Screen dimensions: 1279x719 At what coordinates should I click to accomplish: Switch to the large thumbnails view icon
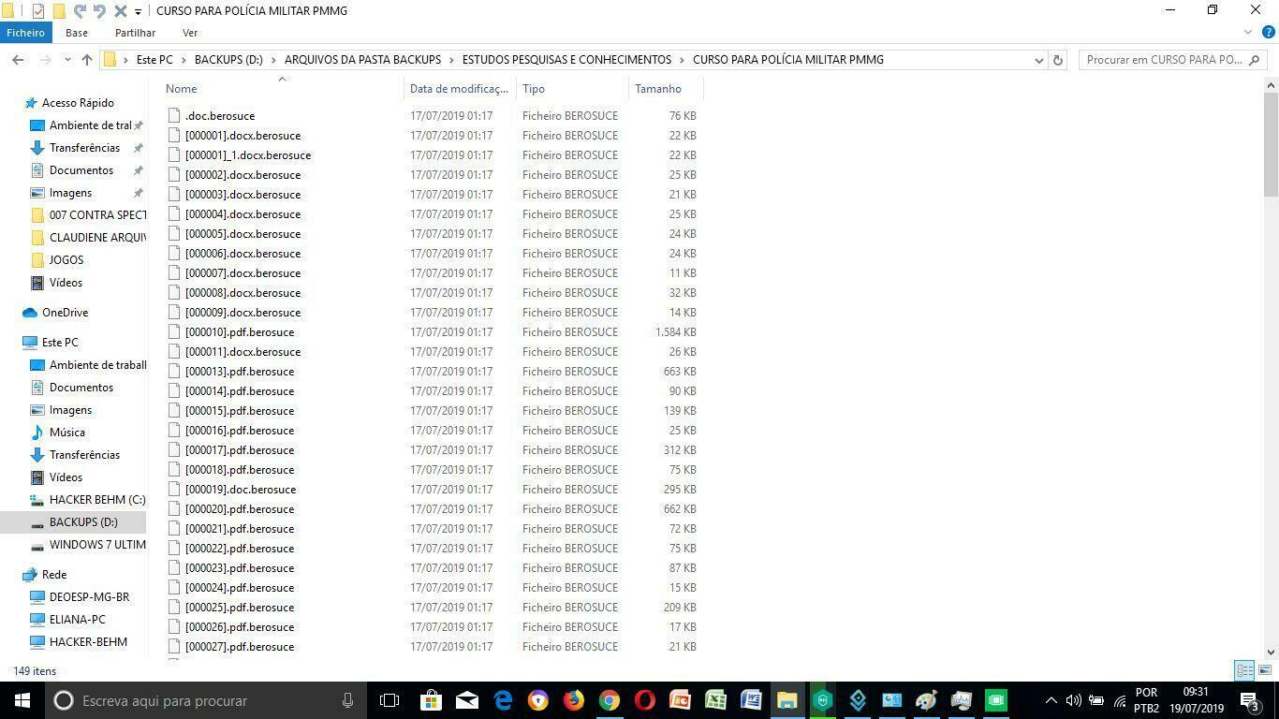coord(1265,670)
